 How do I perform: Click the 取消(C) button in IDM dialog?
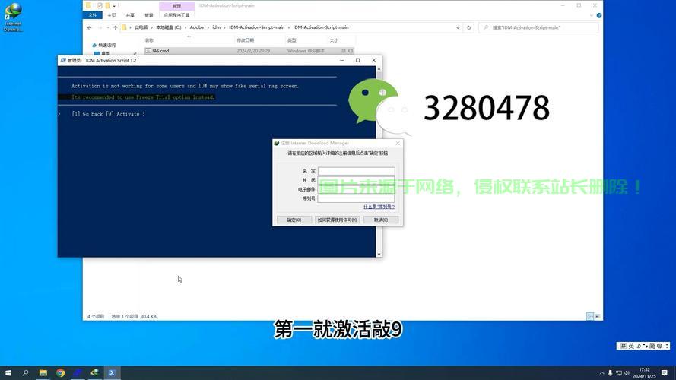pos(381,220)
